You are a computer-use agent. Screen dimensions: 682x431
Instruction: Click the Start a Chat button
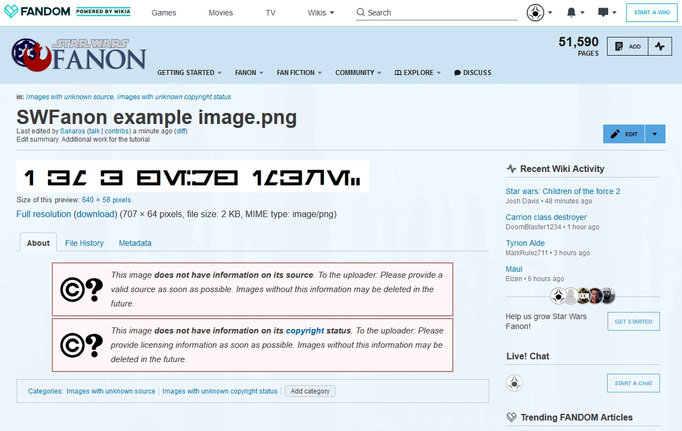[634, 383]
